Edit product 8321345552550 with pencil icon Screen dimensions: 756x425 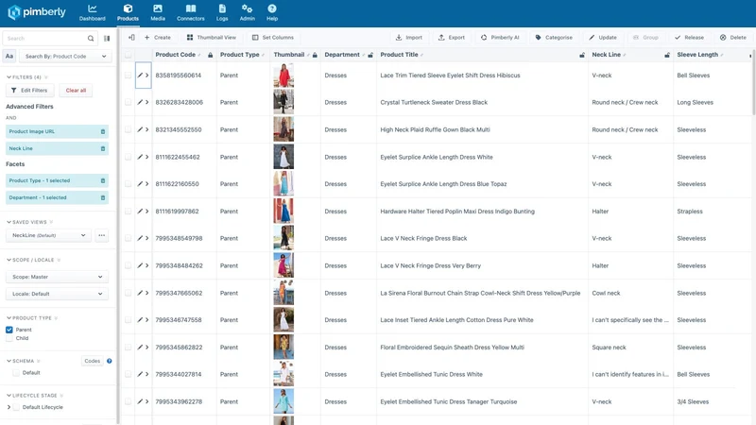140,129
